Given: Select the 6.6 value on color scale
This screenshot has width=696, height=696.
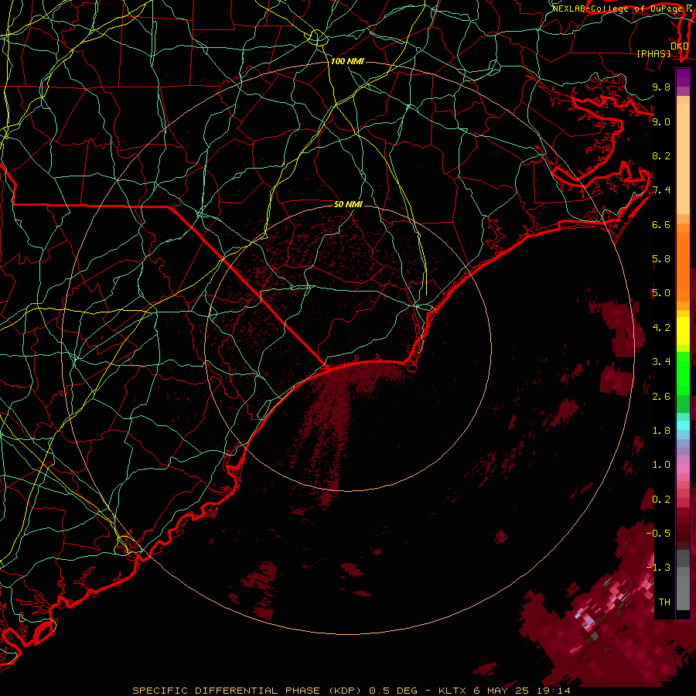Looking at the screenshot, I should [x=661, y=224].
